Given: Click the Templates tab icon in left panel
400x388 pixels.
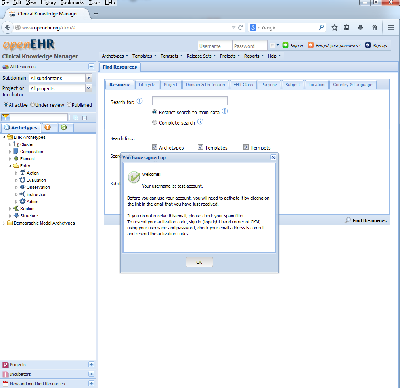Looking at the screenshot, I should click(48, 127).
